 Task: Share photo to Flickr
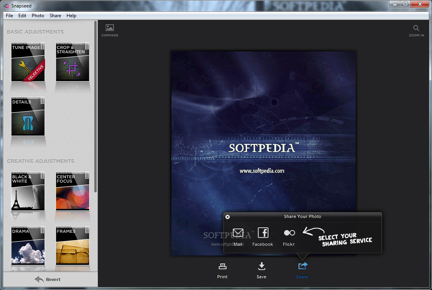[x=289, y=237]
